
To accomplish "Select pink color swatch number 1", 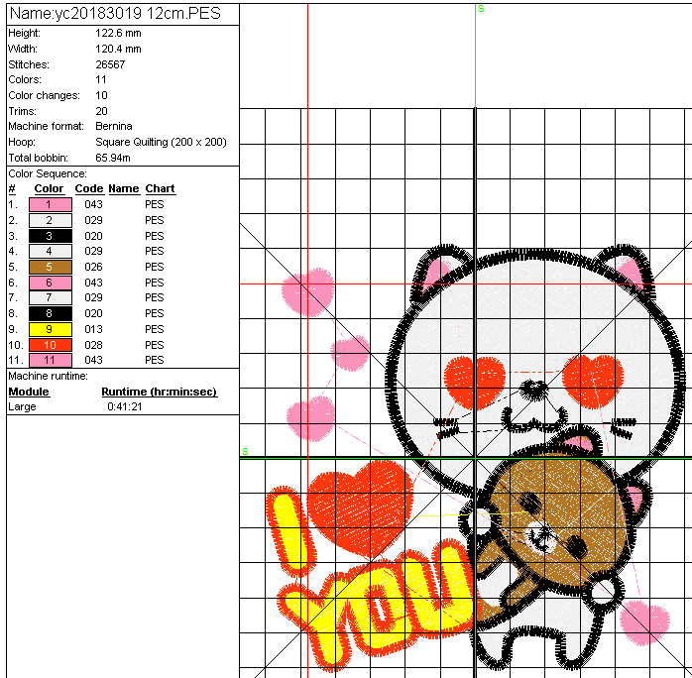I will [51, 204].
